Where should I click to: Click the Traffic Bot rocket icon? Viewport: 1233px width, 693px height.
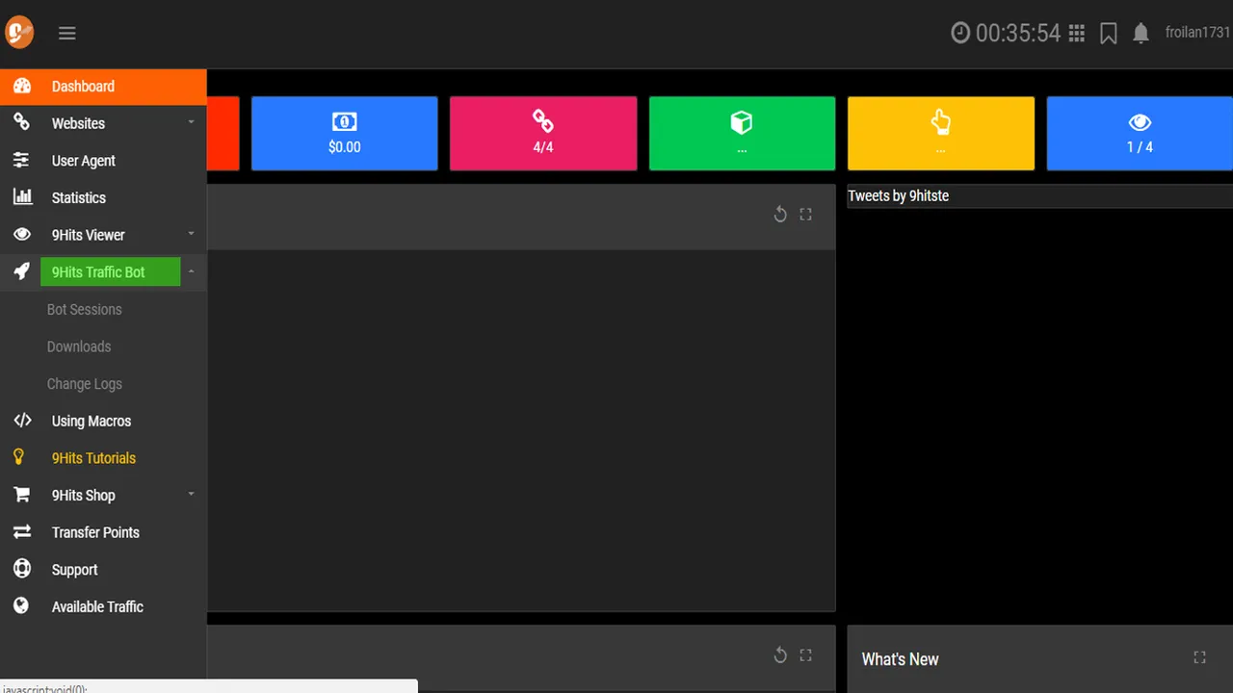pos(21,271)
